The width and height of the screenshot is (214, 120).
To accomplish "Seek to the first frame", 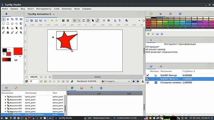I will [41, 81].
